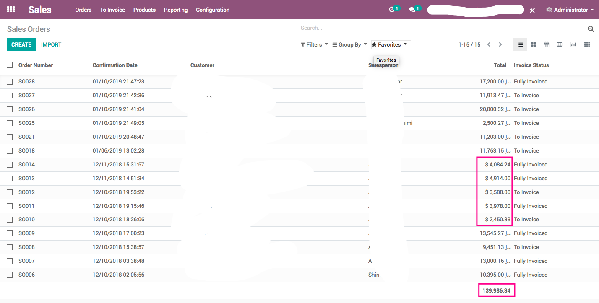Expand the Favorites dropdown
This screenshot has height=303, width=599.
tap(391, 44)
